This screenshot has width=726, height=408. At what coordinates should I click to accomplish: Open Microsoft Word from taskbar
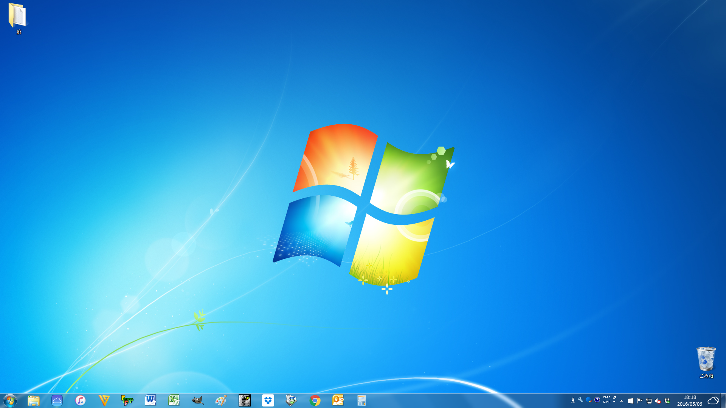pos(150,400)
